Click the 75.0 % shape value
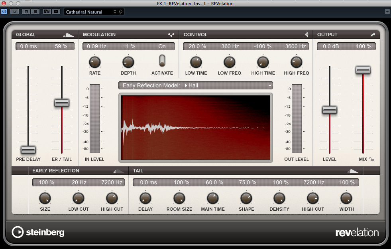 point(248,183)
